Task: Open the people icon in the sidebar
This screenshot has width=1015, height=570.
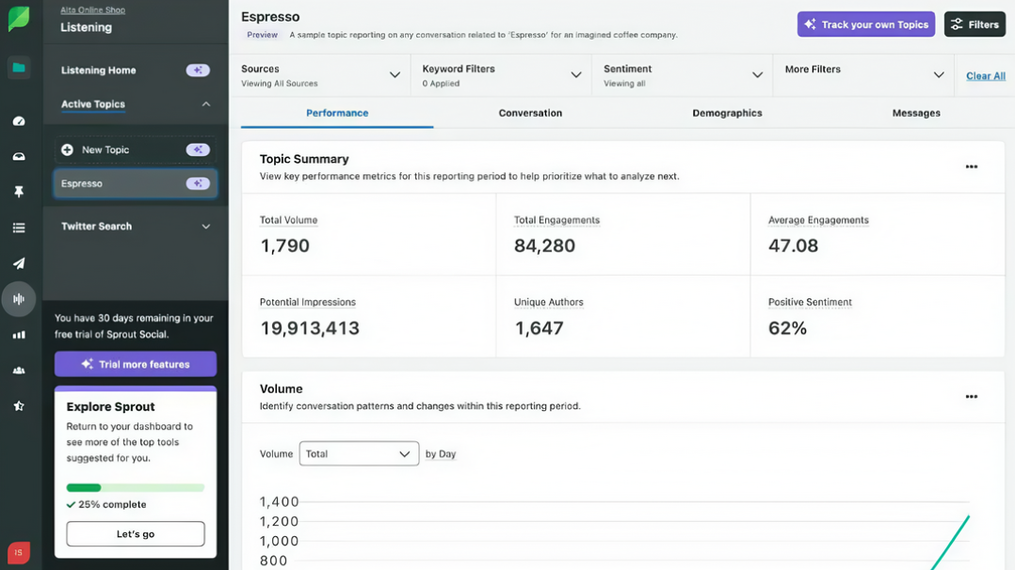Action: point(19,371)
